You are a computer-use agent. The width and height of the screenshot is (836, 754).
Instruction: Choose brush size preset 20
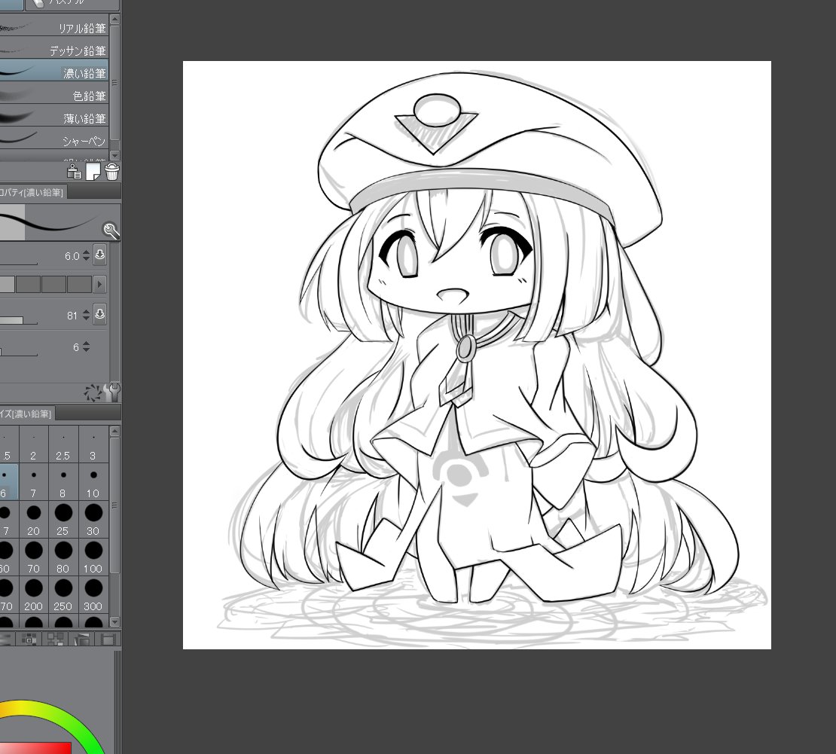point(34,520)
